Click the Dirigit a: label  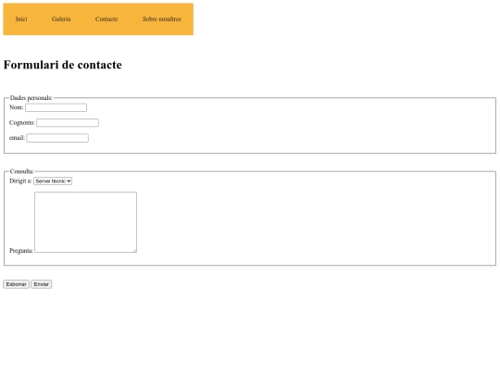(20, 181)
